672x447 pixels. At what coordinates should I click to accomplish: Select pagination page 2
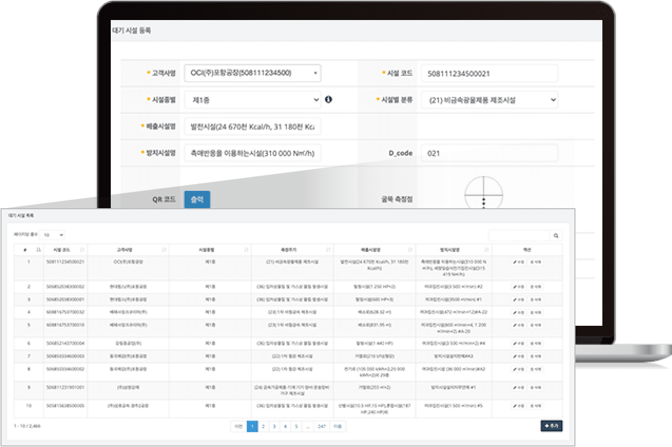263,426
